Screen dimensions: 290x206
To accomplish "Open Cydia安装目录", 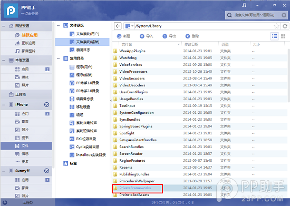I will point(84,147).
